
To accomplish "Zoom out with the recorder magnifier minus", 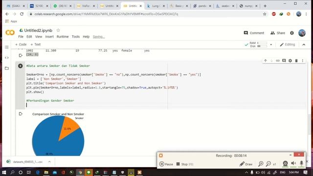I will click(268, 164).
